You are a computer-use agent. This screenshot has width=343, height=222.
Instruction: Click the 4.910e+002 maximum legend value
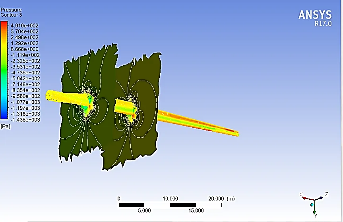[x=24, y=25]
